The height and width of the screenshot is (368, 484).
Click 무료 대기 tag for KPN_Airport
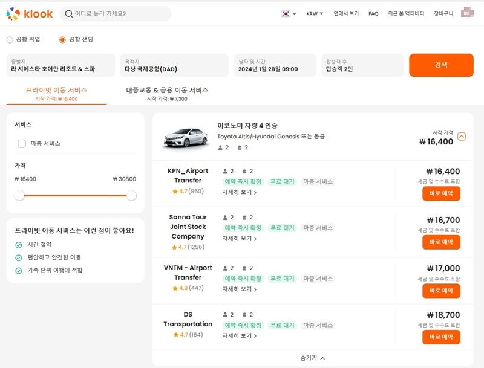282,182
